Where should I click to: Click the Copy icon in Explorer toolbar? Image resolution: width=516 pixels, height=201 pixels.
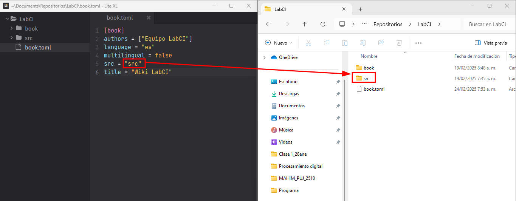click(x=327, y=43)
